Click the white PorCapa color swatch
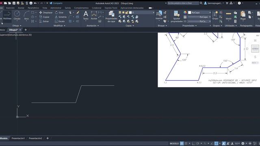260x146 pixels. point(190,13)
